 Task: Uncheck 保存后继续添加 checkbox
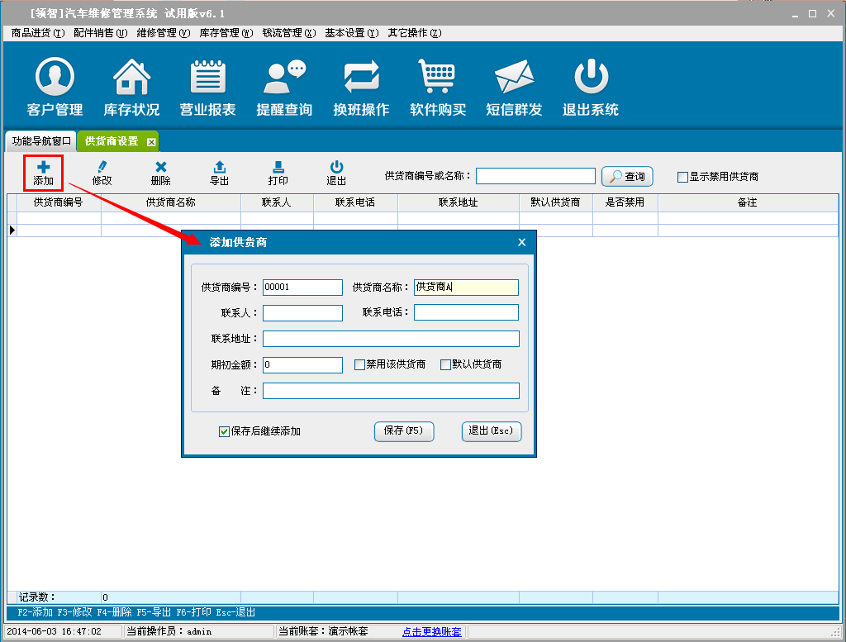224,431
